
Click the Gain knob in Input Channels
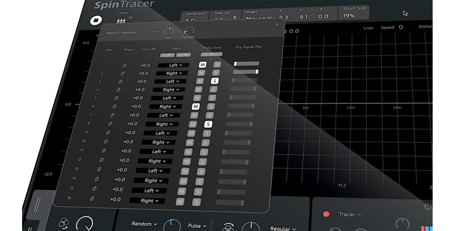pos(169,31)
